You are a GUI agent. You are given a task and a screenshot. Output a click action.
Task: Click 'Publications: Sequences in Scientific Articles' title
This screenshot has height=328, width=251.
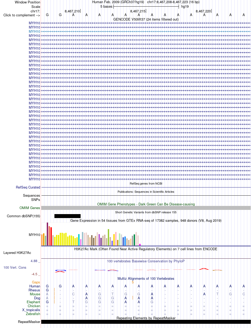click(x=146, y=192)
